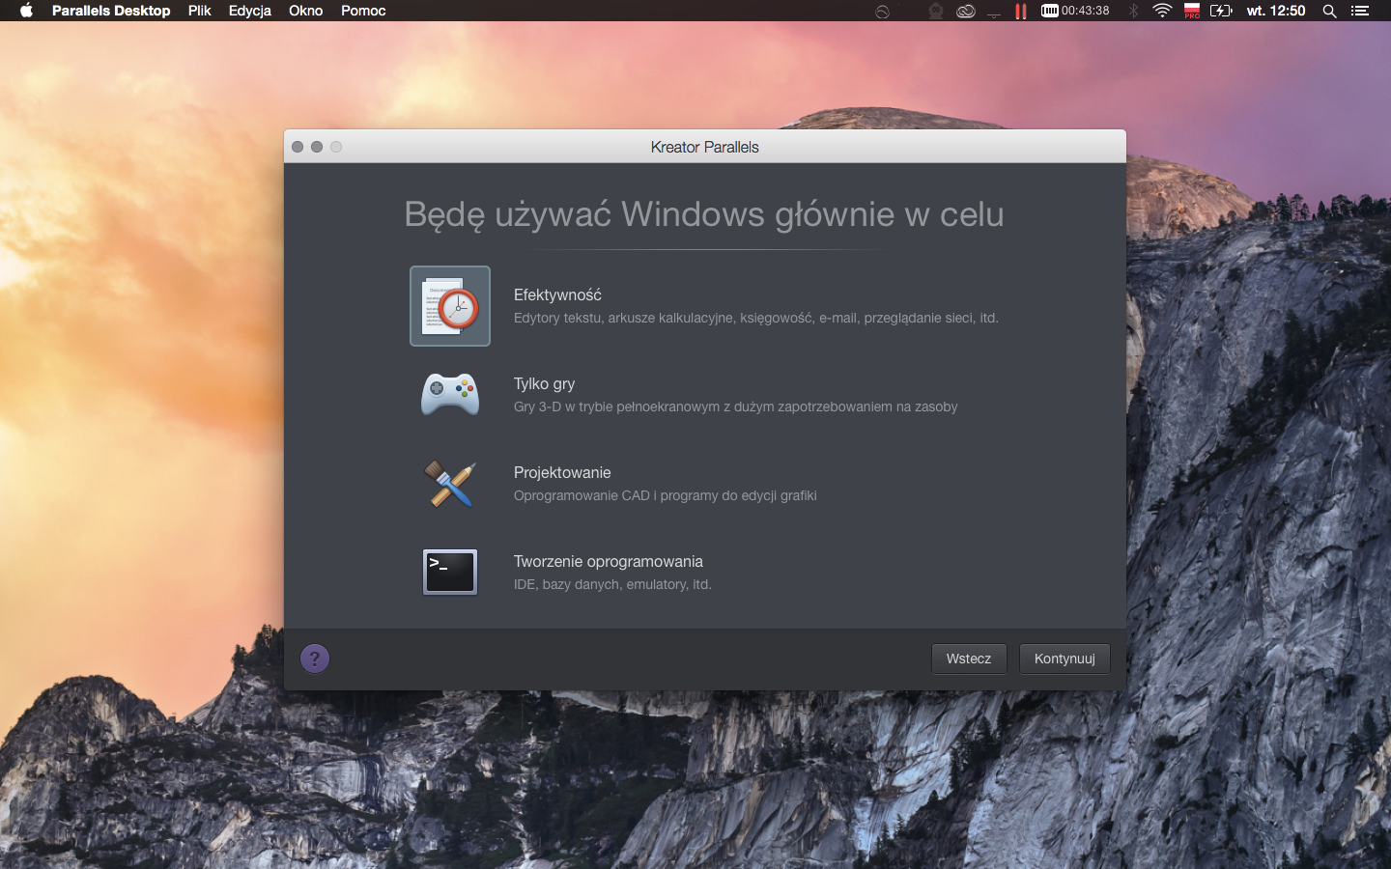Open Spotlight search magnifier

(x=1329, y=11)
